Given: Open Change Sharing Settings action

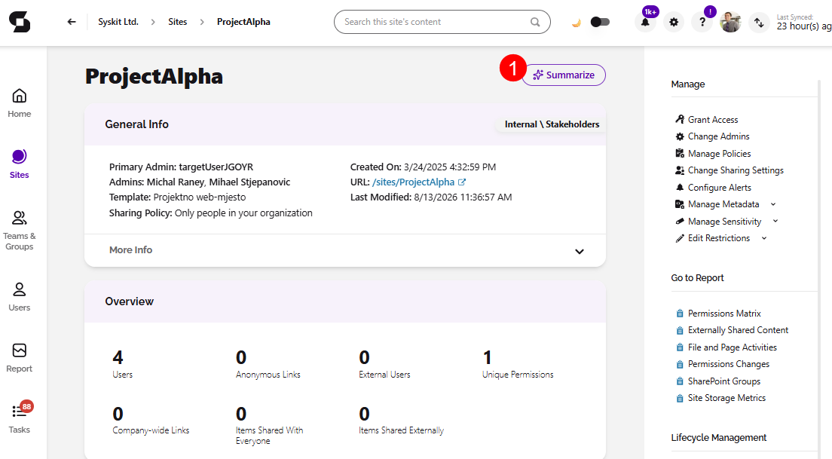Looking at the screenshot, I should 730,170.
